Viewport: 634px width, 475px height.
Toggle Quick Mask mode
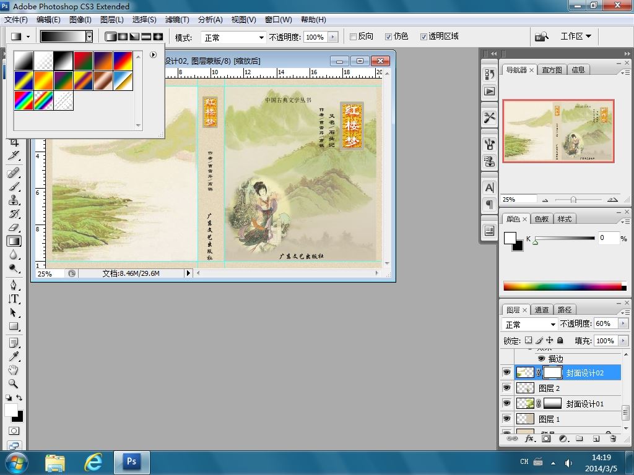pos(14,431)
